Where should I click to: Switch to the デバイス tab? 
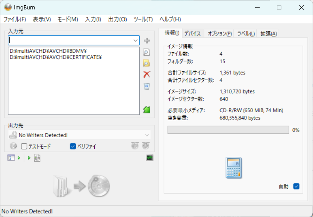point(192,34)
